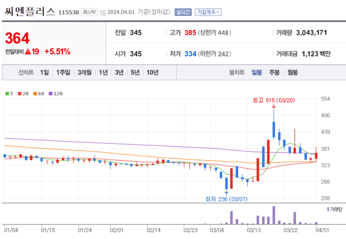The width and height of the screenshot is (346, 239).
Task: Click the 최고 515 (03/20) high marker label
Action: click(273, 100)
